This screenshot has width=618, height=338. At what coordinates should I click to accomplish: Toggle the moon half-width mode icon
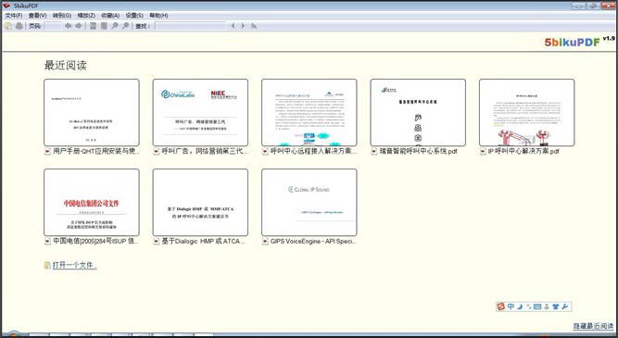pyautogui.click(x=520, y=307)
